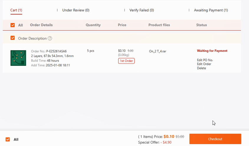Switch to the Cart (1) tab
Image resolution: width=249 pixels, height=146 pixels.
click(16, 10)
